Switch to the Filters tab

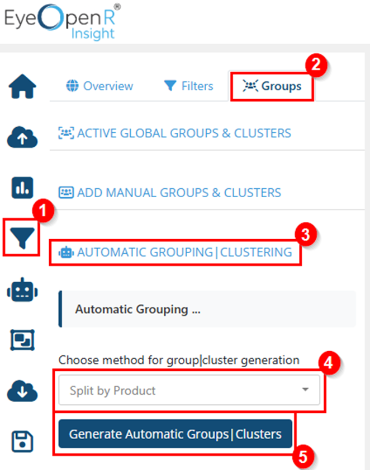pos(188,86)
